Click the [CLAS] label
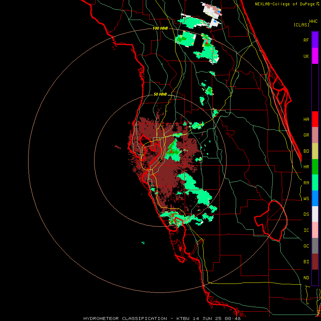Screen dimensions: 321x321 pyautogui.click(x=301, y=25)
